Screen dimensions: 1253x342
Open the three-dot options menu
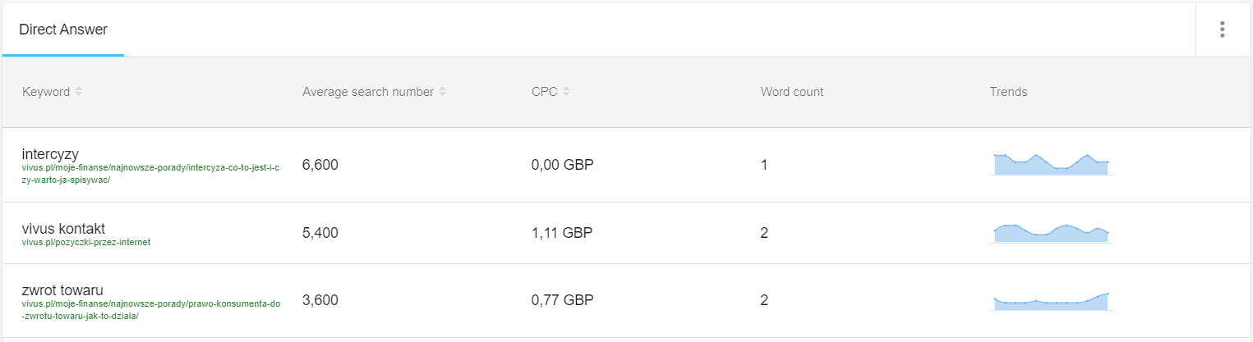point(1223,30)
